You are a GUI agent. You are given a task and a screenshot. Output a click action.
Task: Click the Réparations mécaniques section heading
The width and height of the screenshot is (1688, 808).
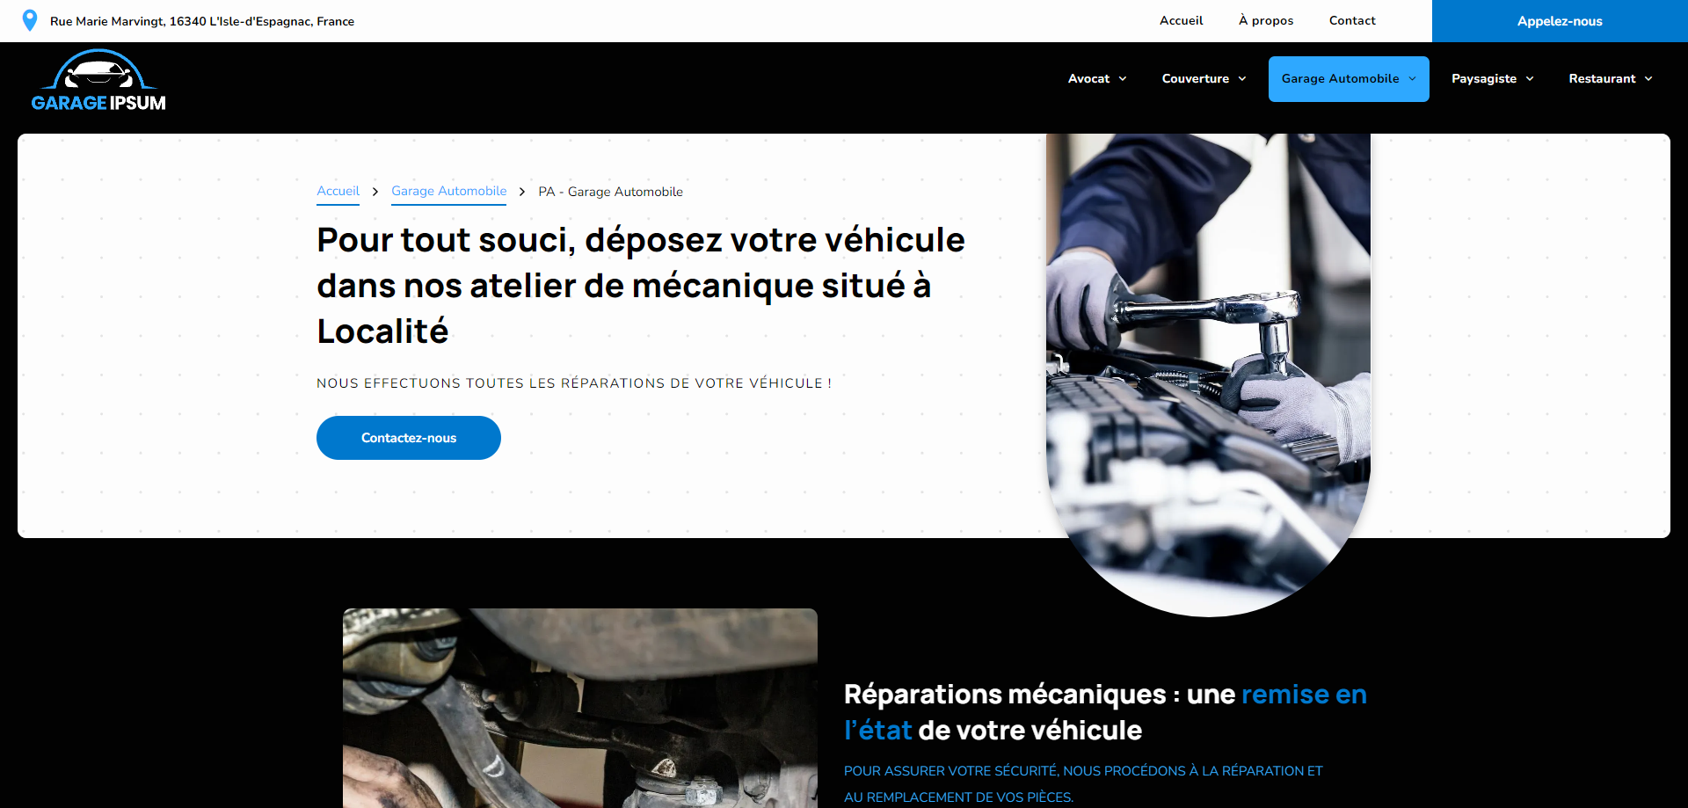[x=1105, y=712]
